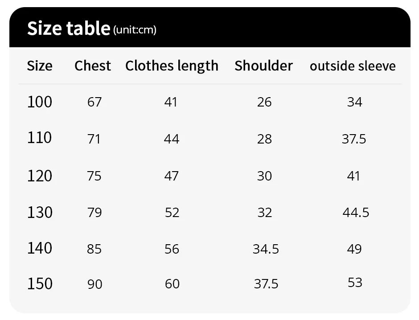Viewport: 419px width, 320px height.
Task: Select chest value 85
Action: point(94,249)
